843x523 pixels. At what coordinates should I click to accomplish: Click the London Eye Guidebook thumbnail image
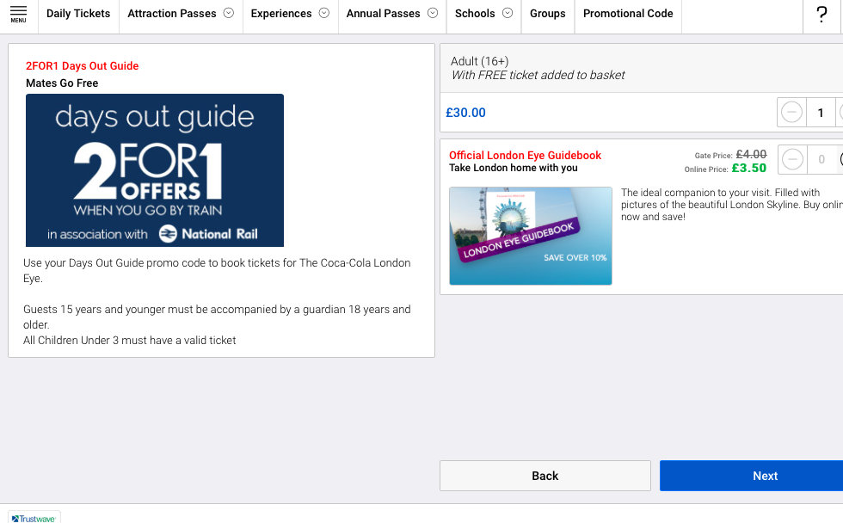click(x=530, y=236)
